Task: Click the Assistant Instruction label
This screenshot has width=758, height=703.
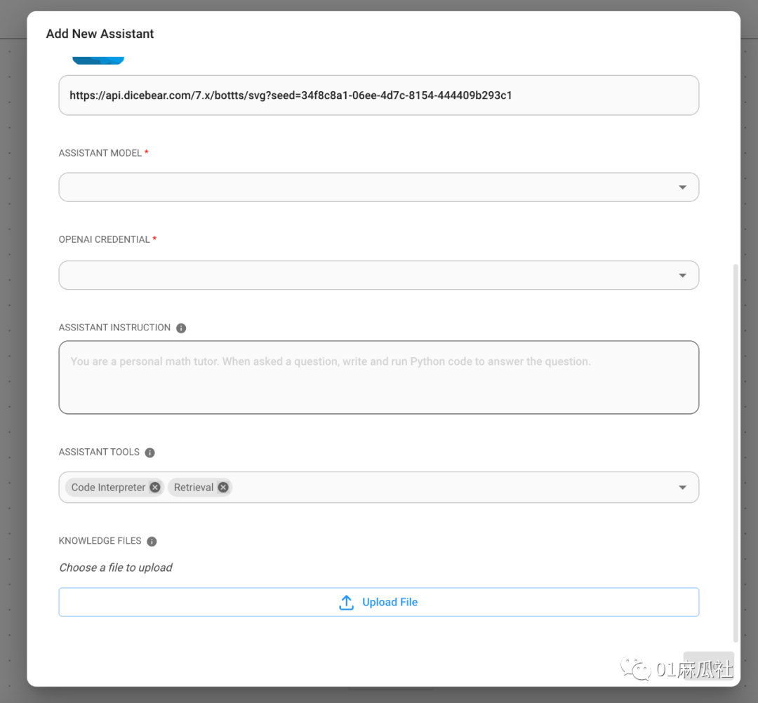Action: tap(114, 328)
